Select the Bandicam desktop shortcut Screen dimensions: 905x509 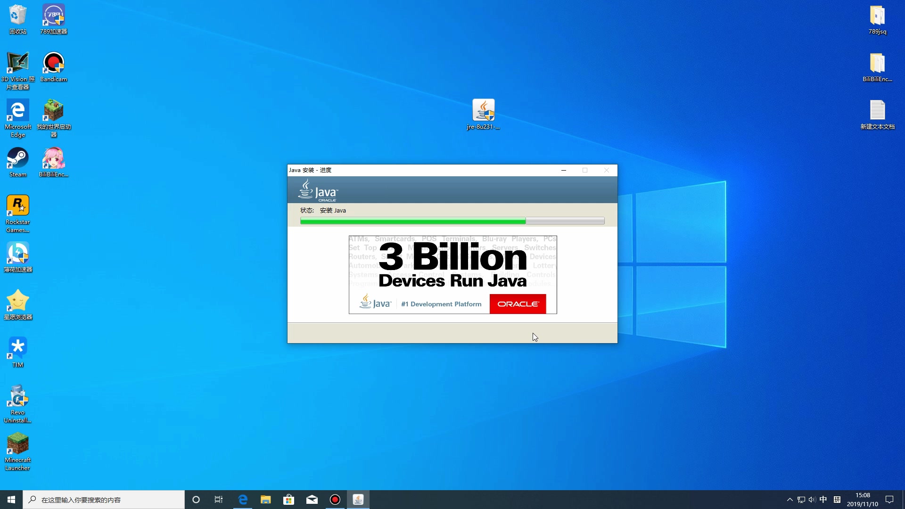[53, 67]
